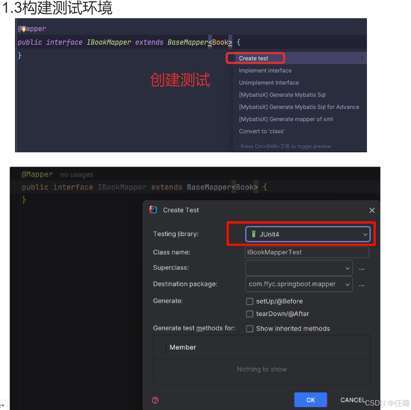
Task: Choose Implement interface menu entry
Action: 265,71
